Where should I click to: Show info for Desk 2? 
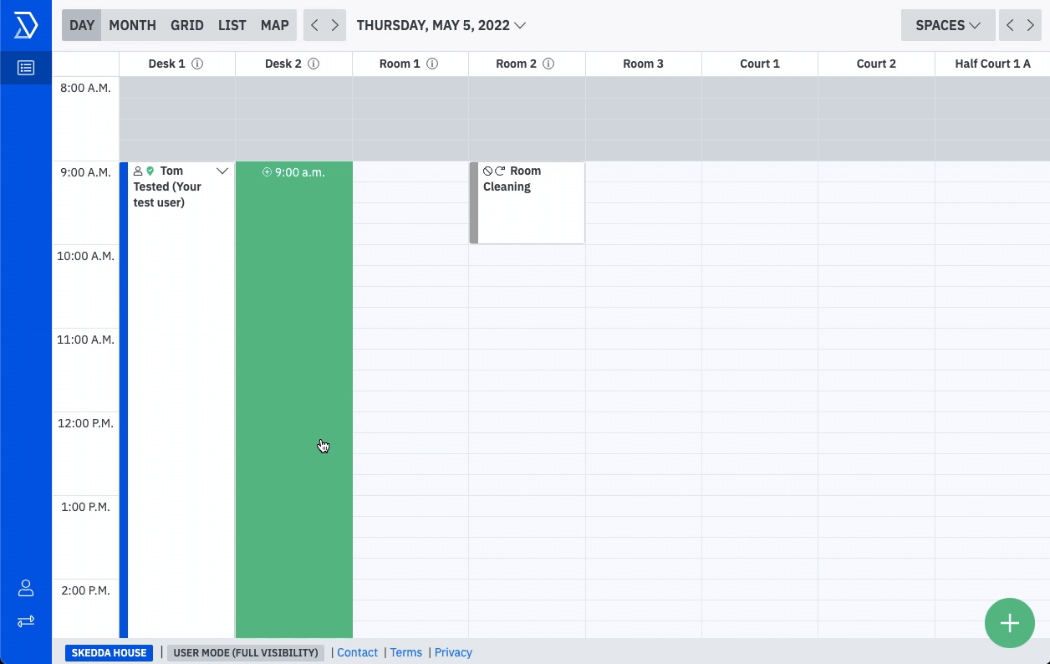point(313,64)
